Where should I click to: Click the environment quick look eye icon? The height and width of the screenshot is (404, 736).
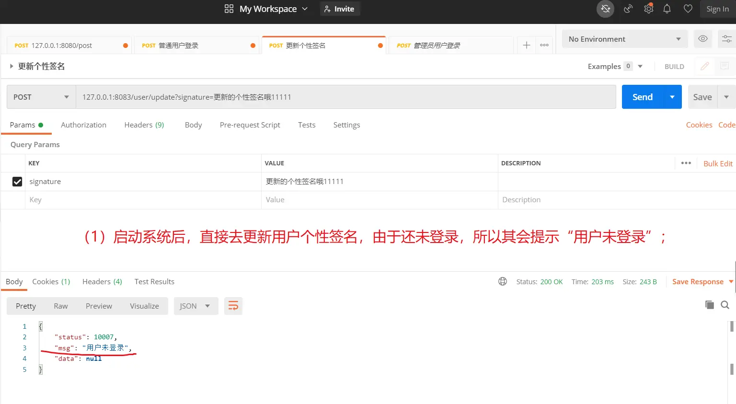point(702,39)
